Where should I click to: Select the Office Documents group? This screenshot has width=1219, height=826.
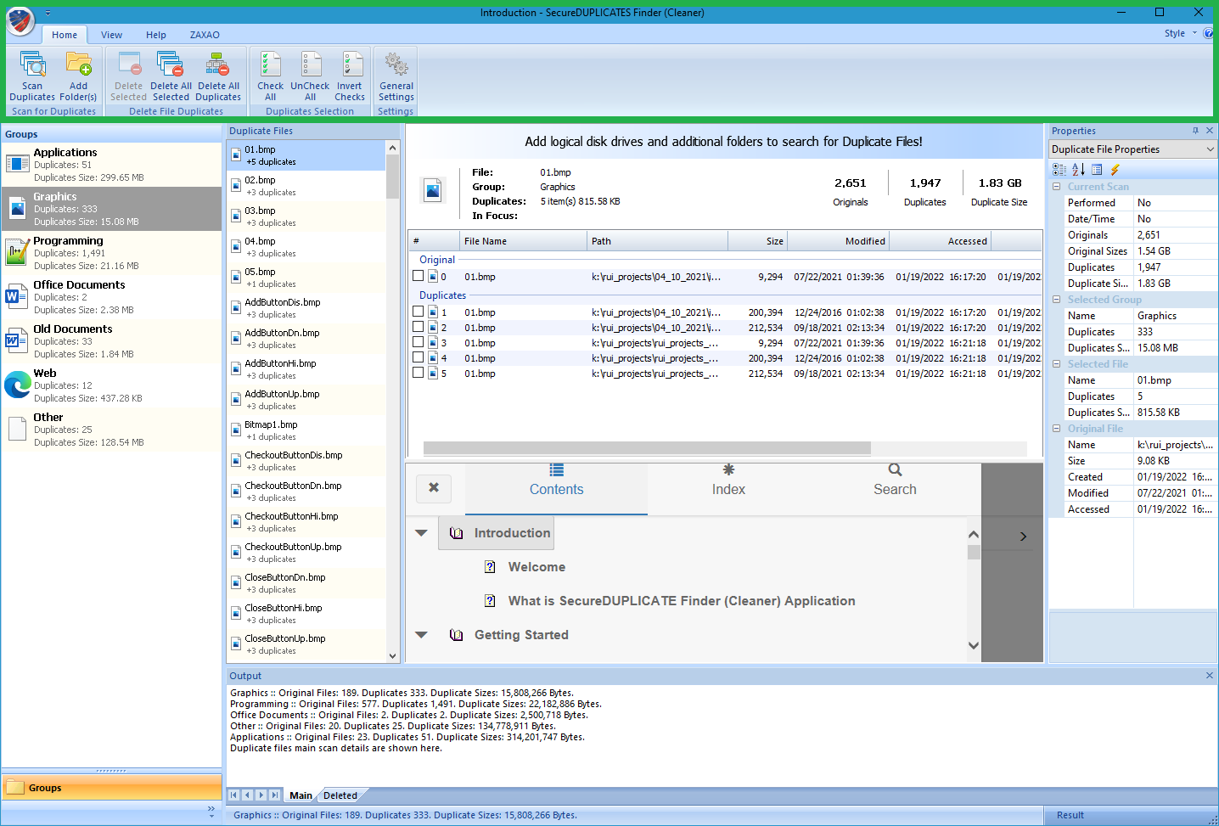click(111, 297)
